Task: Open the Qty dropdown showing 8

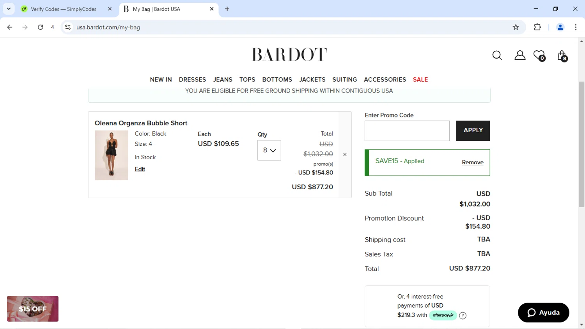Action: point(269,150)
